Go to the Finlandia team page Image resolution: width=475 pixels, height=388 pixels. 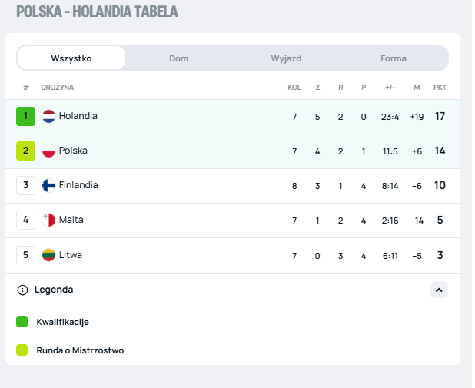[78, 185]
